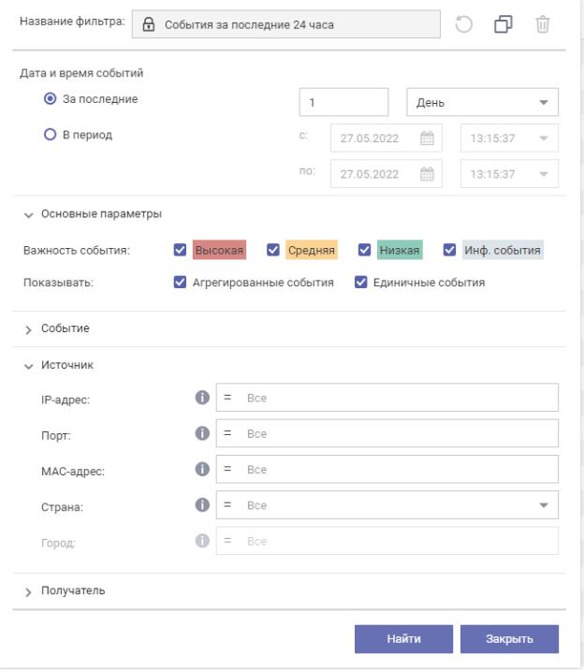Image resolution: width=584 pixels, height=670 pixels.
Task: Select the 'За последние' radio option
Action: coord(50,98)
